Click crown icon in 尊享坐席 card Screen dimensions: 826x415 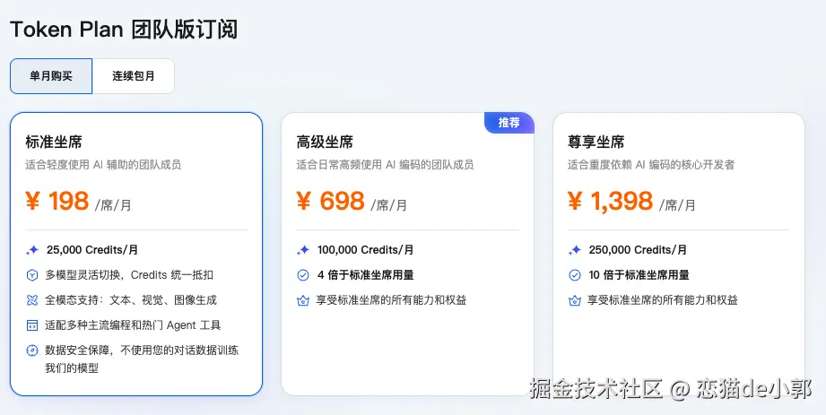(x=575, y=300)
